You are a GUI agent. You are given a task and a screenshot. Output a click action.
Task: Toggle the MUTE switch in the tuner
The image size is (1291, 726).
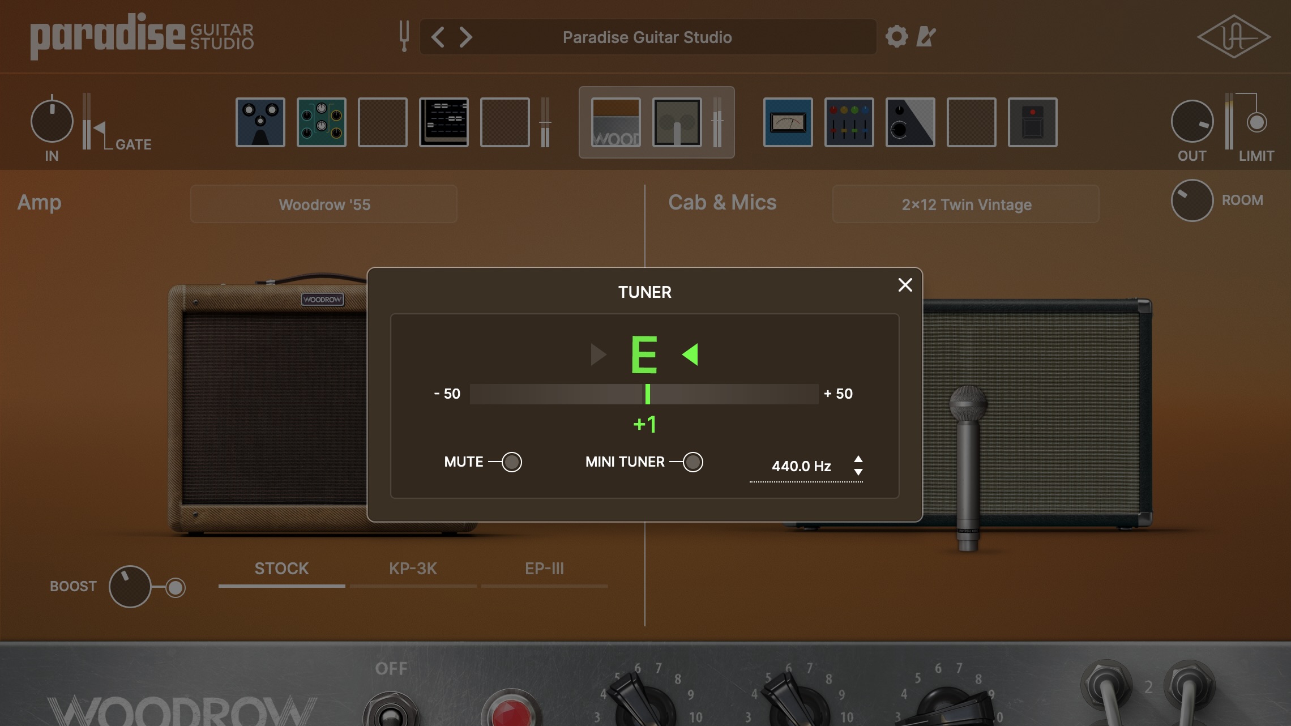coord(511,462)
